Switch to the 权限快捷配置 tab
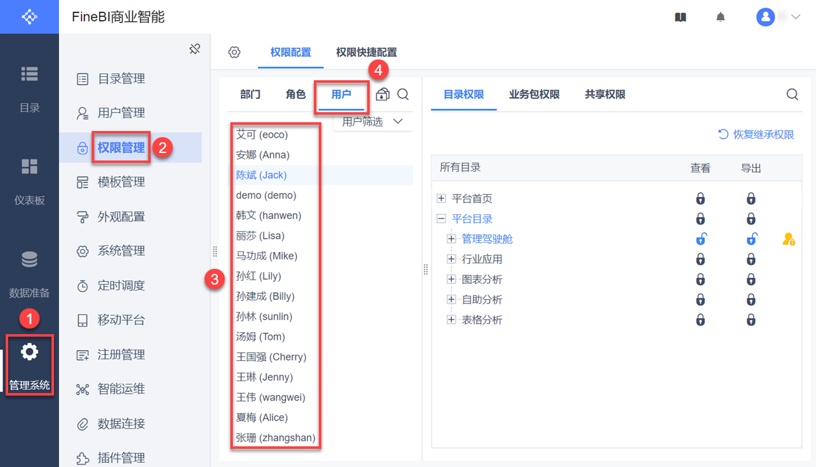The height and width of the screenshot is (467, 816). click(367, 53)
